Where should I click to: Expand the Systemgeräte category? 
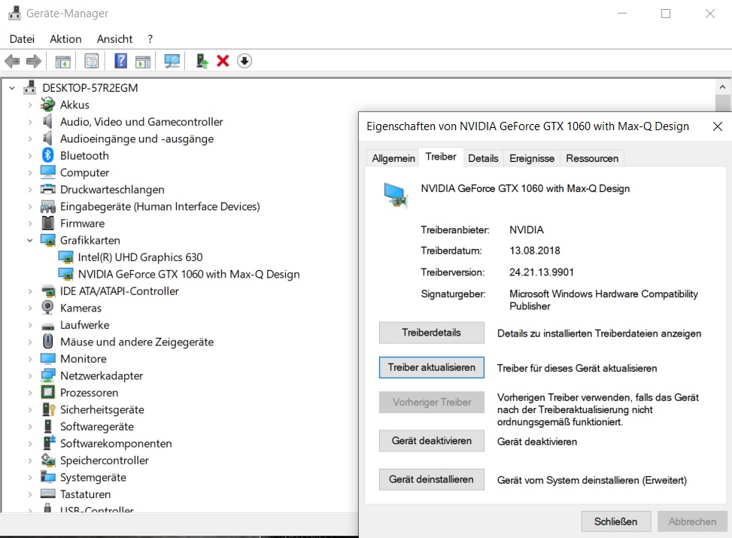tap(30, 477)
